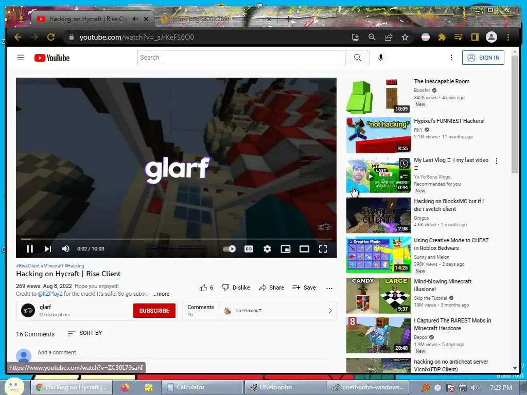
Task: Go back in the browser
Action: [18, 37]
